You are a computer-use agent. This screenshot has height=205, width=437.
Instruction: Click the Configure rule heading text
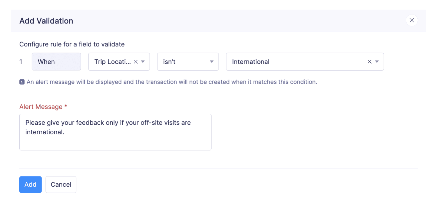click(x=72, y=44)
